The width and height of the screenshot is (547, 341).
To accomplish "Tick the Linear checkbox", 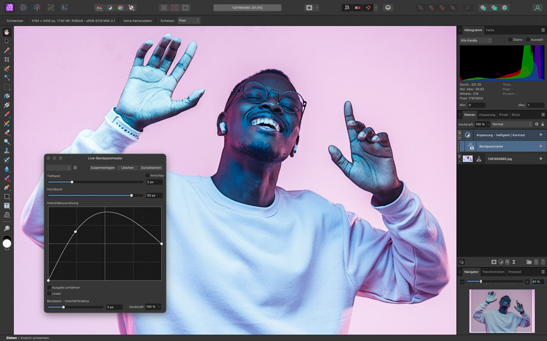I will point(49,294).
